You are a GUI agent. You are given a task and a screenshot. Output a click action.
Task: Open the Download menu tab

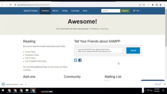point(45,11)
